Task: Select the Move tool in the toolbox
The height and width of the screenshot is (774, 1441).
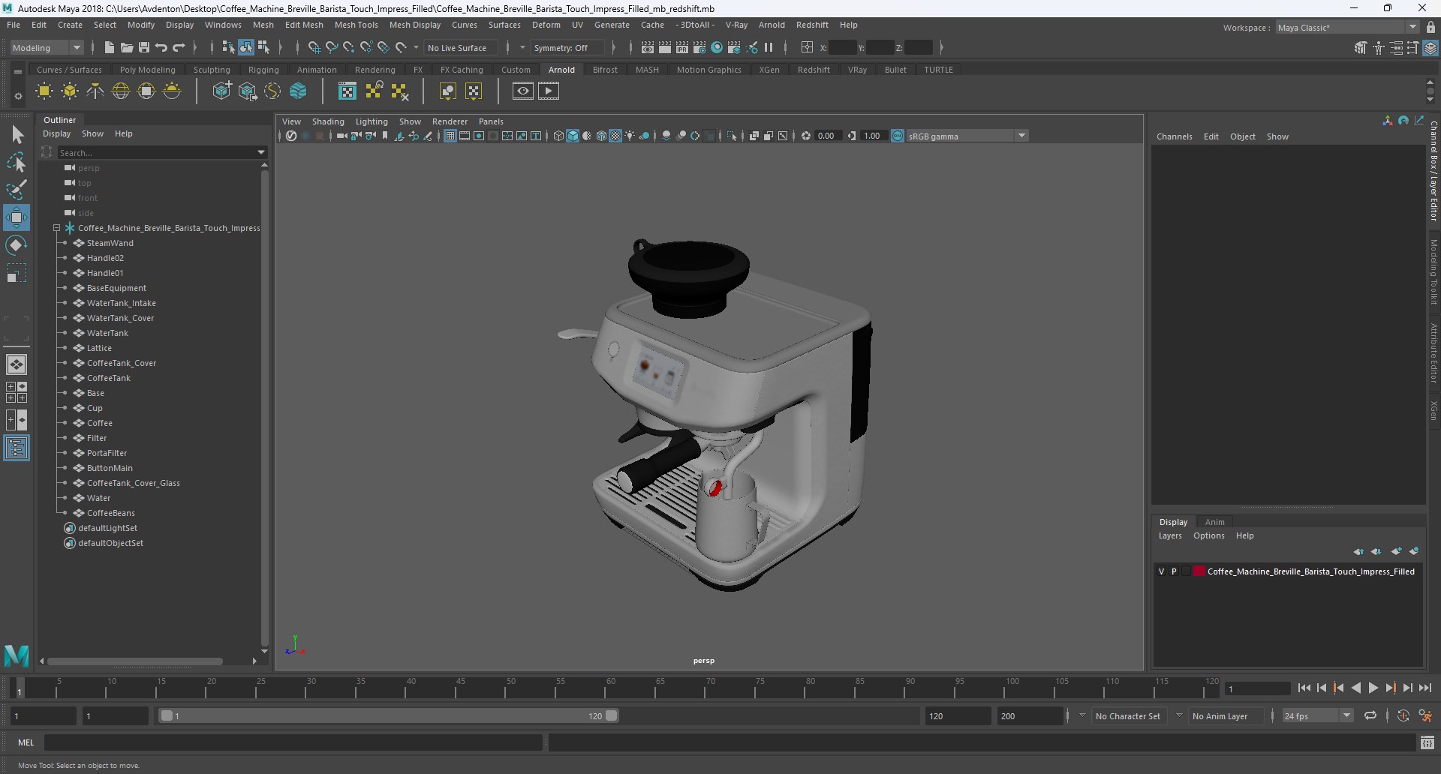Action: (x=17, y=217)
